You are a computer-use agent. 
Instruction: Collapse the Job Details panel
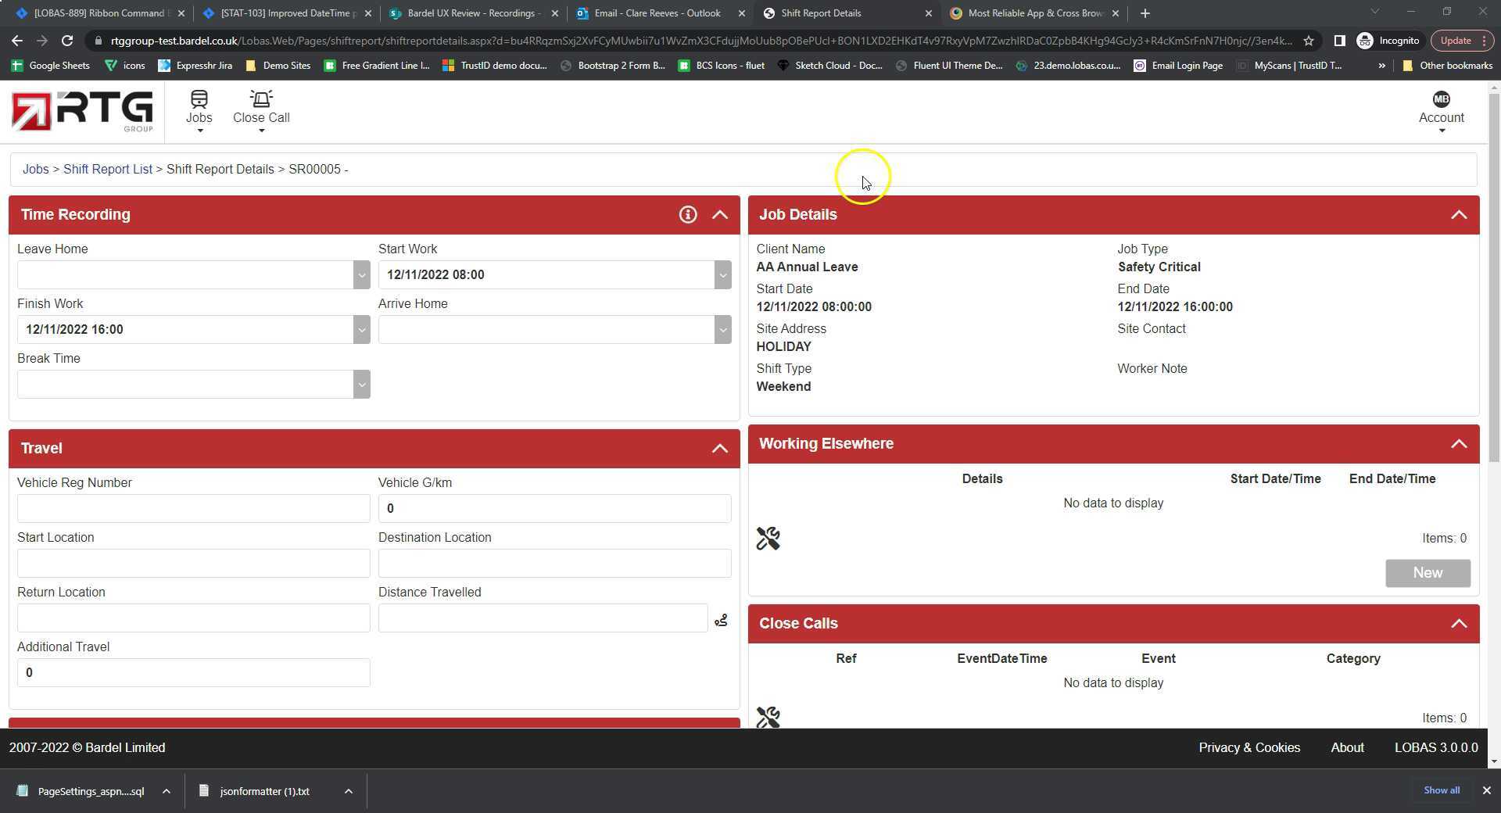(1458, 215)
